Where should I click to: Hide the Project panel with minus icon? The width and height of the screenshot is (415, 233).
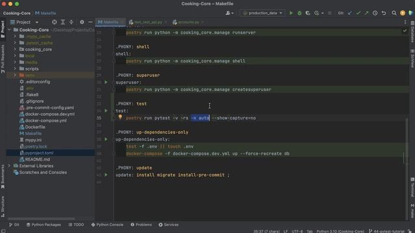click(90, 22)
